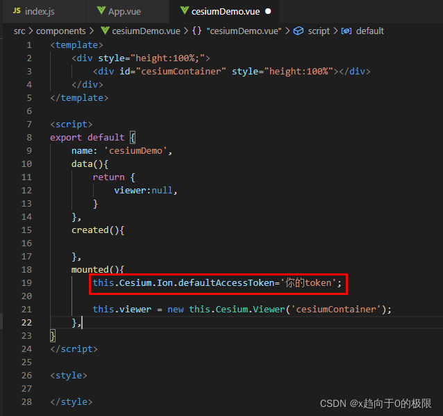Click the opening <style> tag
Viewport: 443px width, 416px height.
(69, 375)
